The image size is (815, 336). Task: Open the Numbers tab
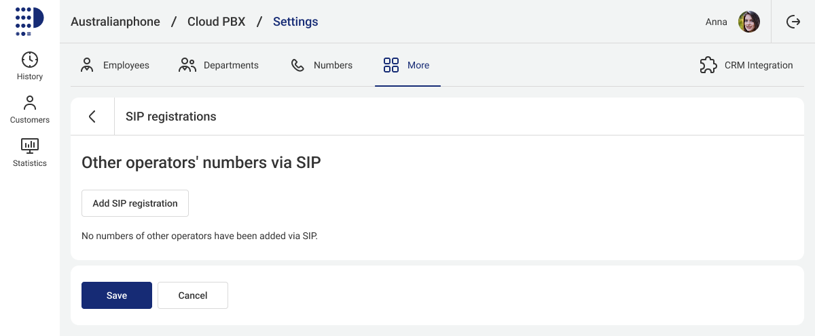point(322,65)
